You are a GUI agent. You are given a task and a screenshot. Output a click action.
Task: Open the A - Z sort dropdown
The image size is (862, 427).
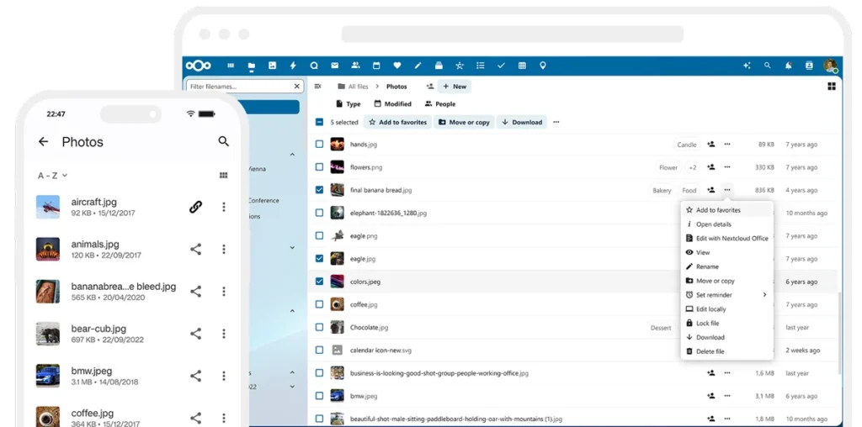point(52,176)
